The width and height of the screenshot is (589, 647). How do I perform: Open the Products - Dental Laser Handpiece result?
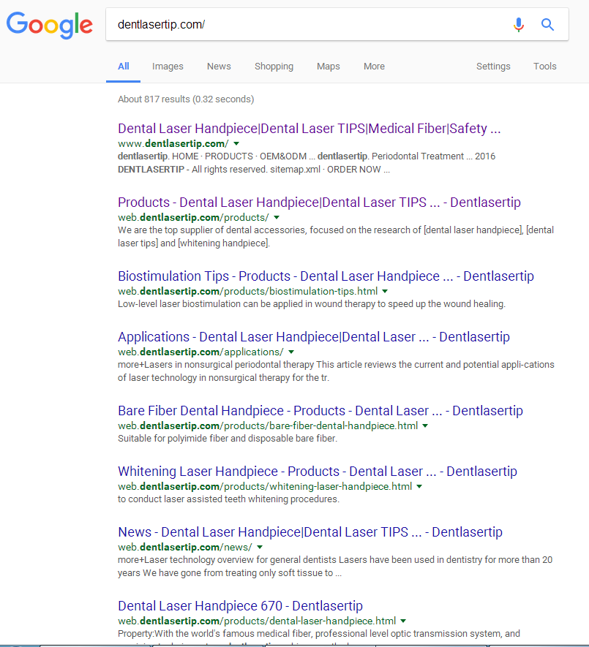click(x=319, y=203)
